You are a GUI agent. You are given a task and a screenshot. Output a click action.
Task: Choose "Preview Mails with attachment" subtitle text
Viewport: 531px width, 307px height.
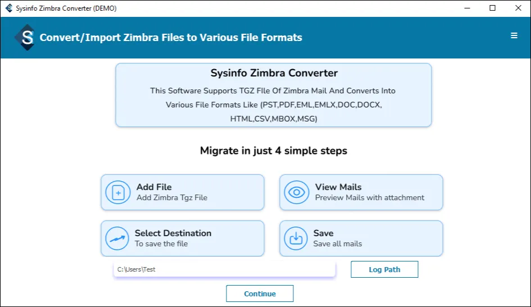[370, 198]
